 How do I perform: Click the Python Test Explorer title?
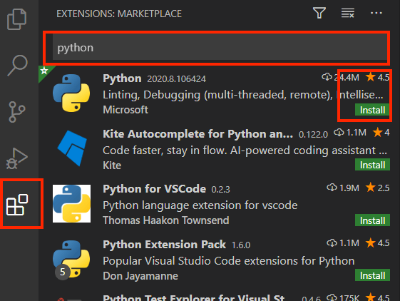tap(194, 297)
